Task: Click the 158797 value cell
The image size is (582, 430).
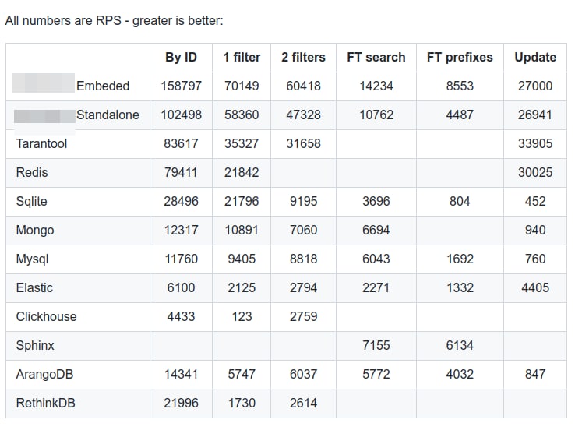Action: (181, 86)
